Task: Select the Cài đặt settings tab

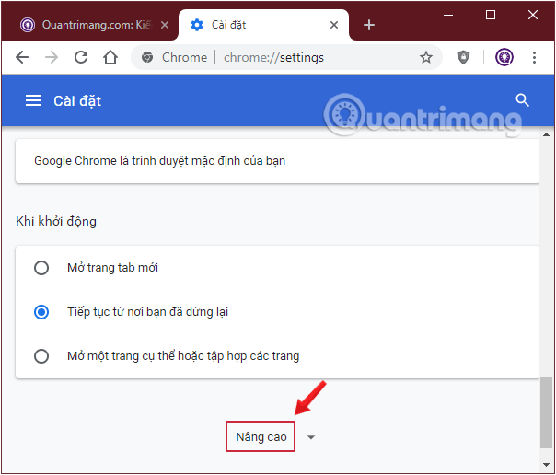Action: (263, 25)
